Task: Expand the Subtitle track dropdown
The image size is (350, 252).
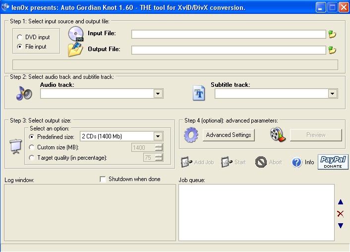Action: pos(332,93)
